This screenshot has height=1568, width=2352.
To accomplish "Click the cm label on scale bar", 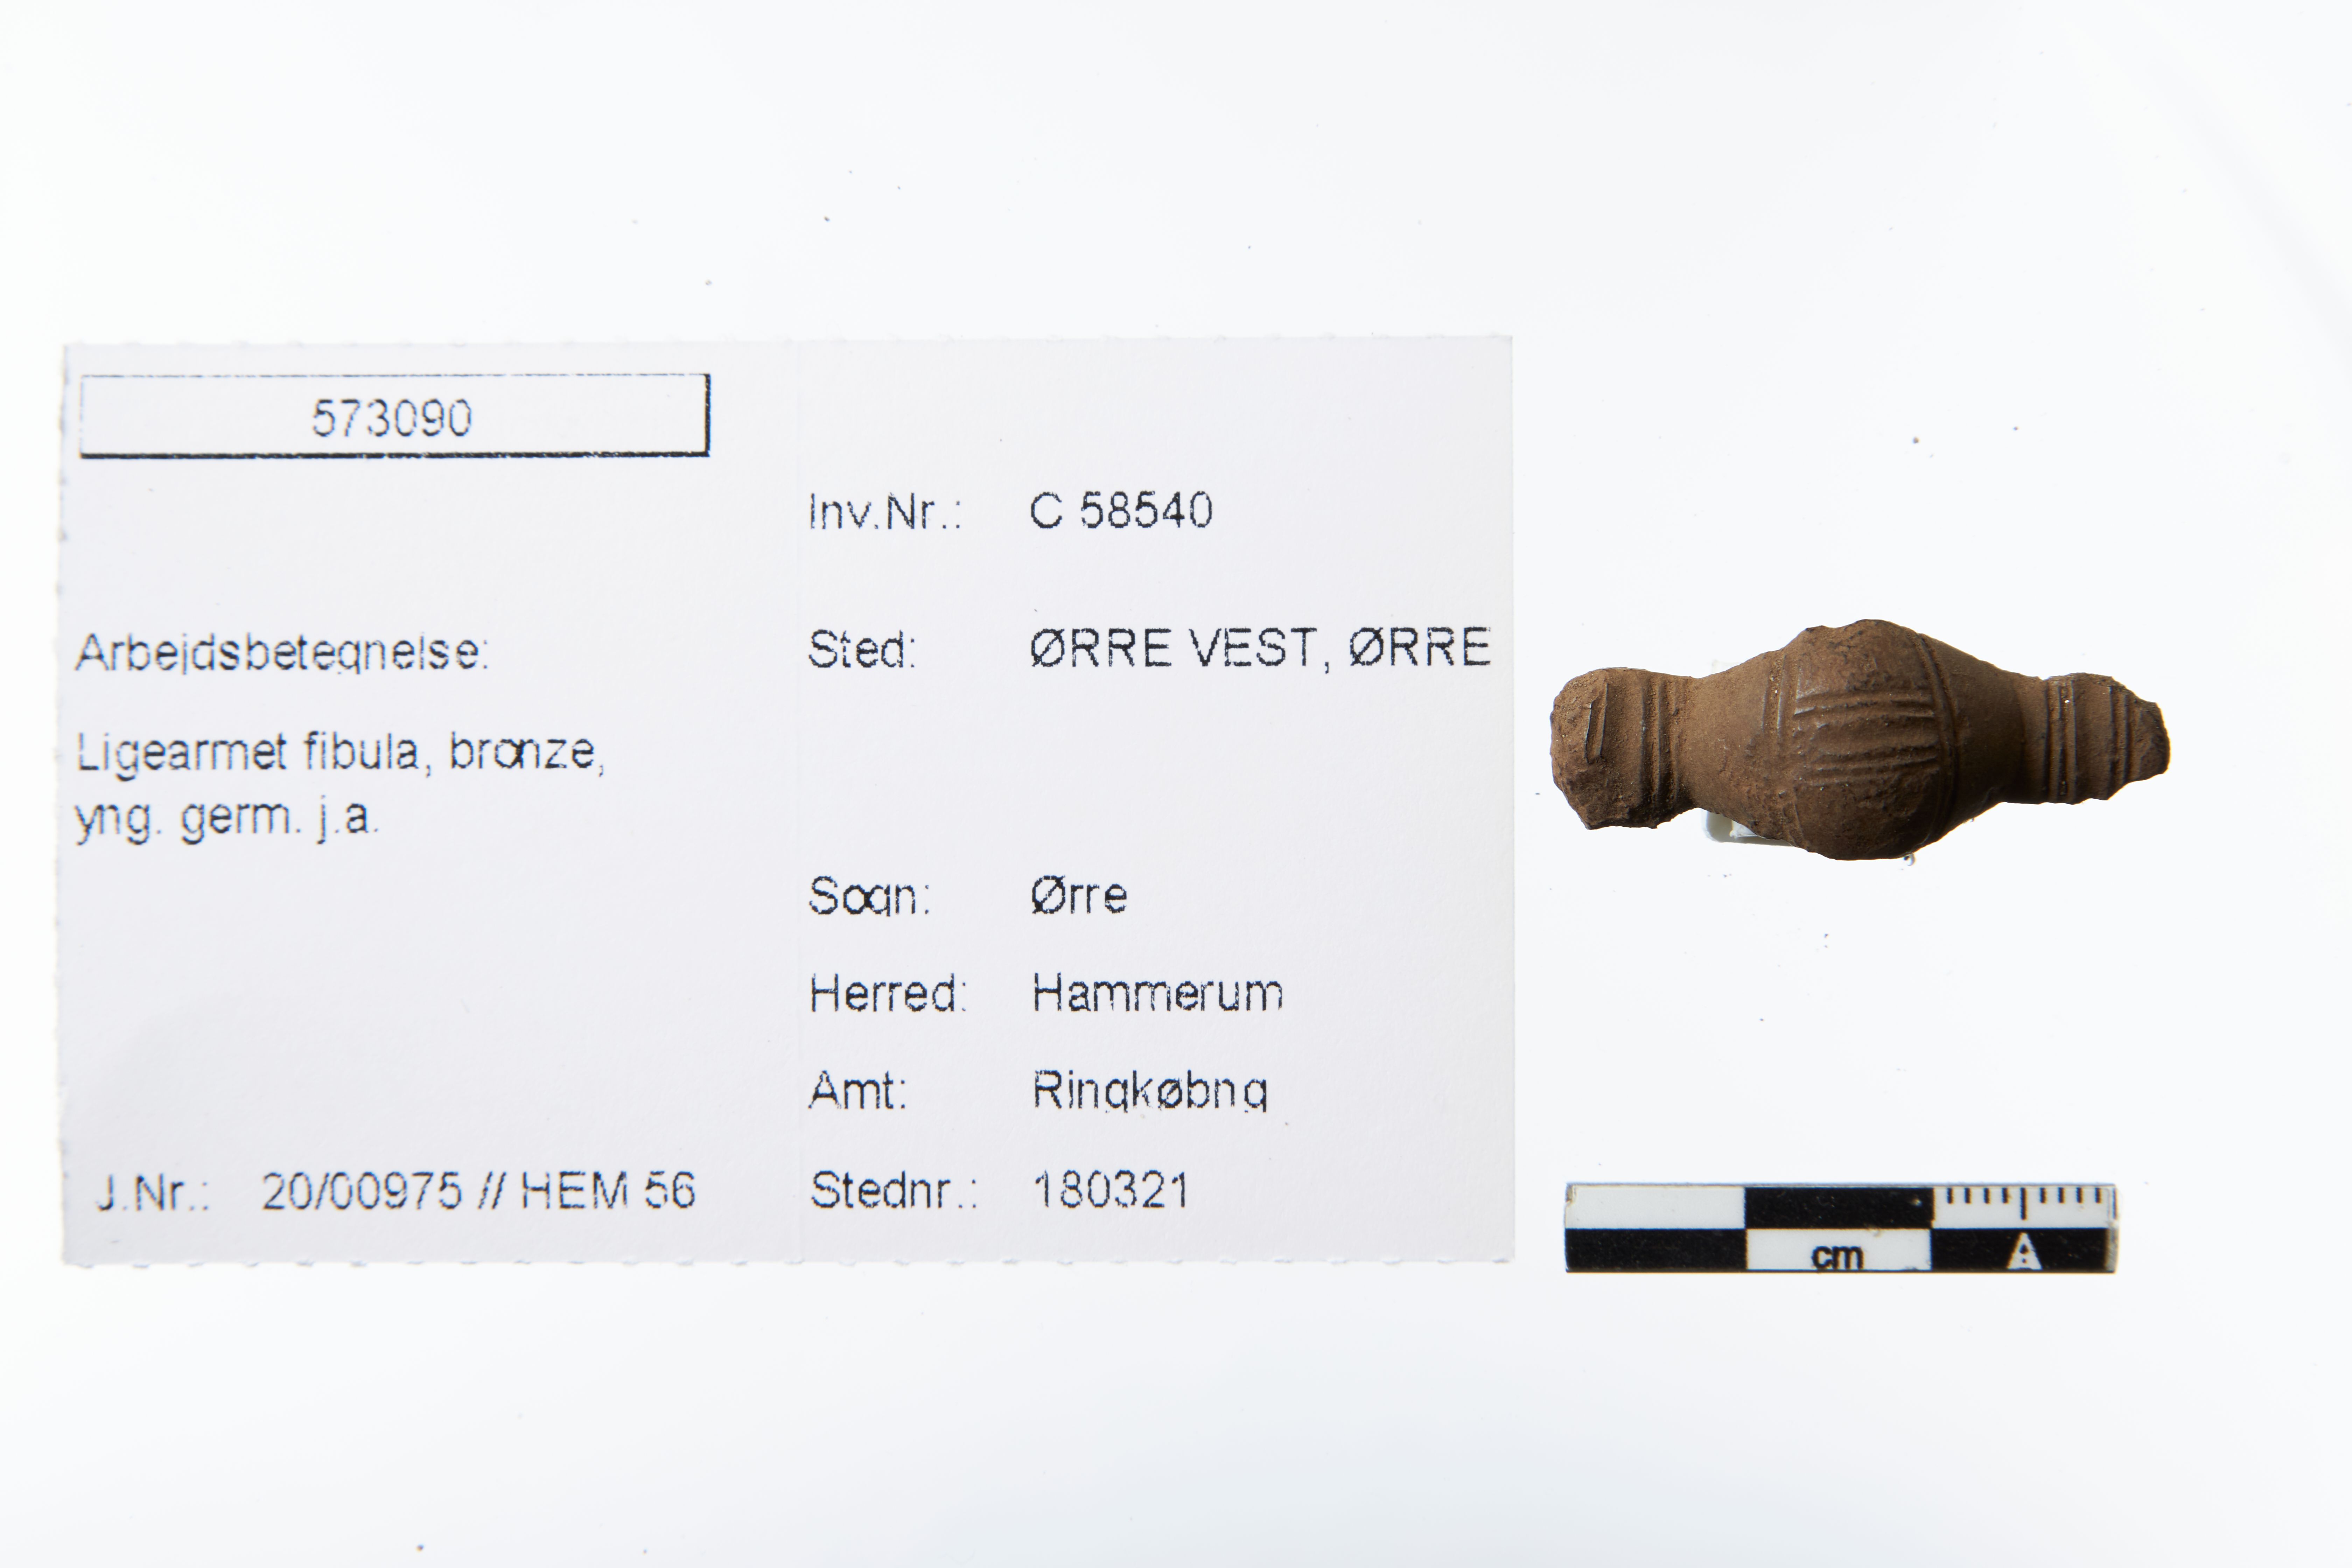I will pyautogui.click(x=1837, y=1256).
